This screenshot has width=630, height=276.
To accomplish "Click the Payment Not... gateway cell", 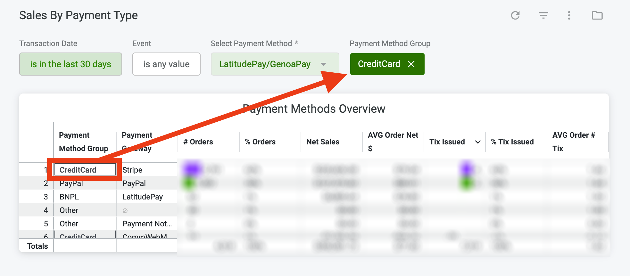I will 147,224.
